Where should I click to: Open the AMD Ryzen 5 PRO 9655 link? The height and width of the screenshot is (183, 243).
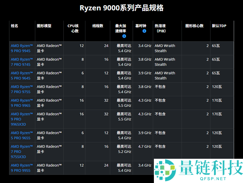tap(22, 135)
